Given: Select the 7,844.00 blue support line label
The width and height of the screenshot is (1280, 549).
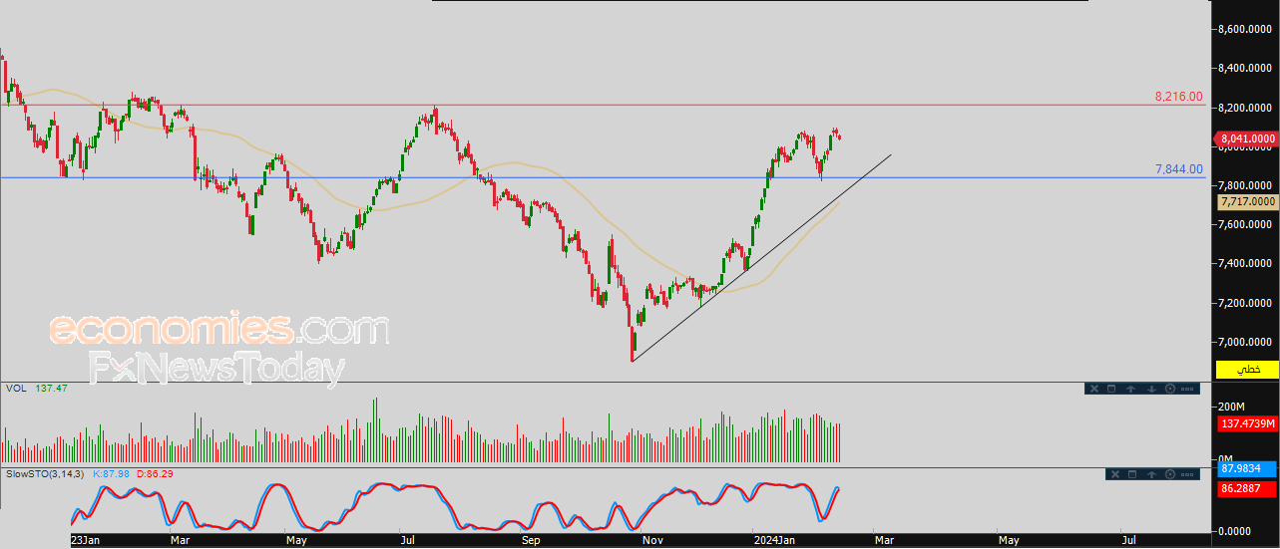Looking at the screenshot, I should [x=1178, y=169].
